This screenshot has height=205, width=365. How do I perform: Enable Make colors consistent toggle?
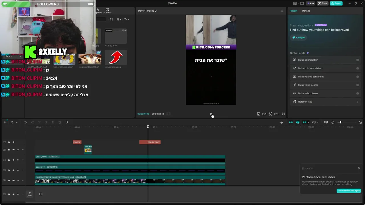358,68
